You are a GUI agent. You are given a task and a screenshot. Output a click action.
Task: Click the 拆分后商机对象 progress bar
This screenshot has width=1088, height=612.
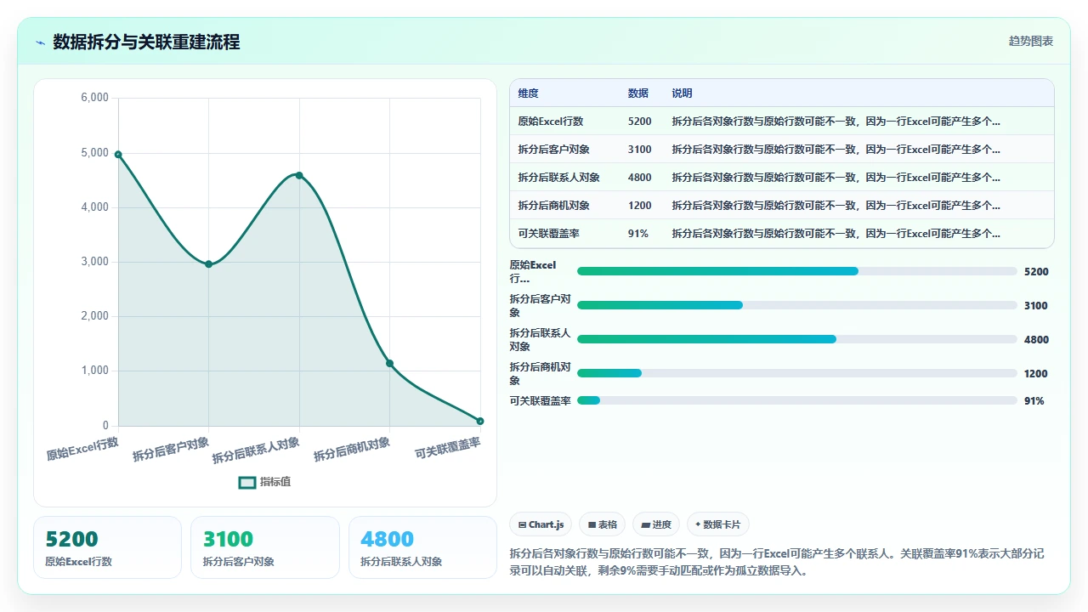tap(797, 373)
